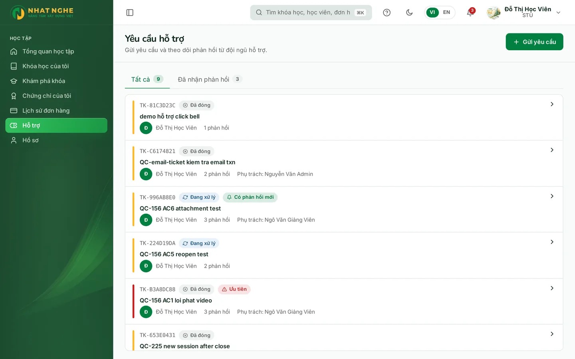575x359 pixels.
Task: Click avatar Đ on demo hỗ trợ ticket
Action: point(146,128)
